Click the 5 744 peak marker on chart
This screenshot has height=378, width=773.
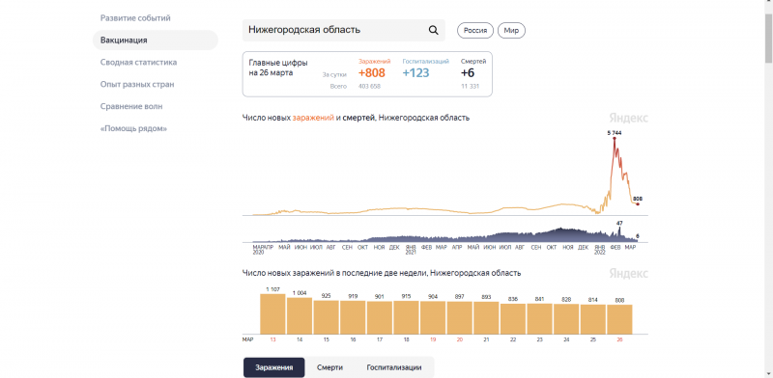point(615,138)
